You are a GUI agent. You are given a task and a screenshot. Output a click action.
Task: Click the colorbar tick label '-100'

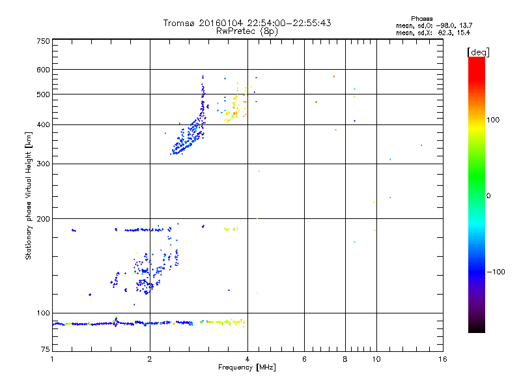[x=496, y=272]
